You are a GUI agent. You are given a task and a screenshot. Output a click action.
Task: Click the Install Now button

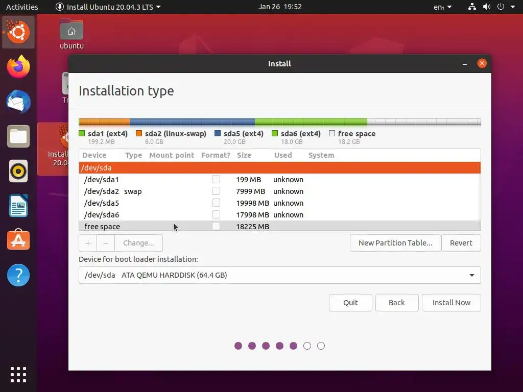[451, 303]
